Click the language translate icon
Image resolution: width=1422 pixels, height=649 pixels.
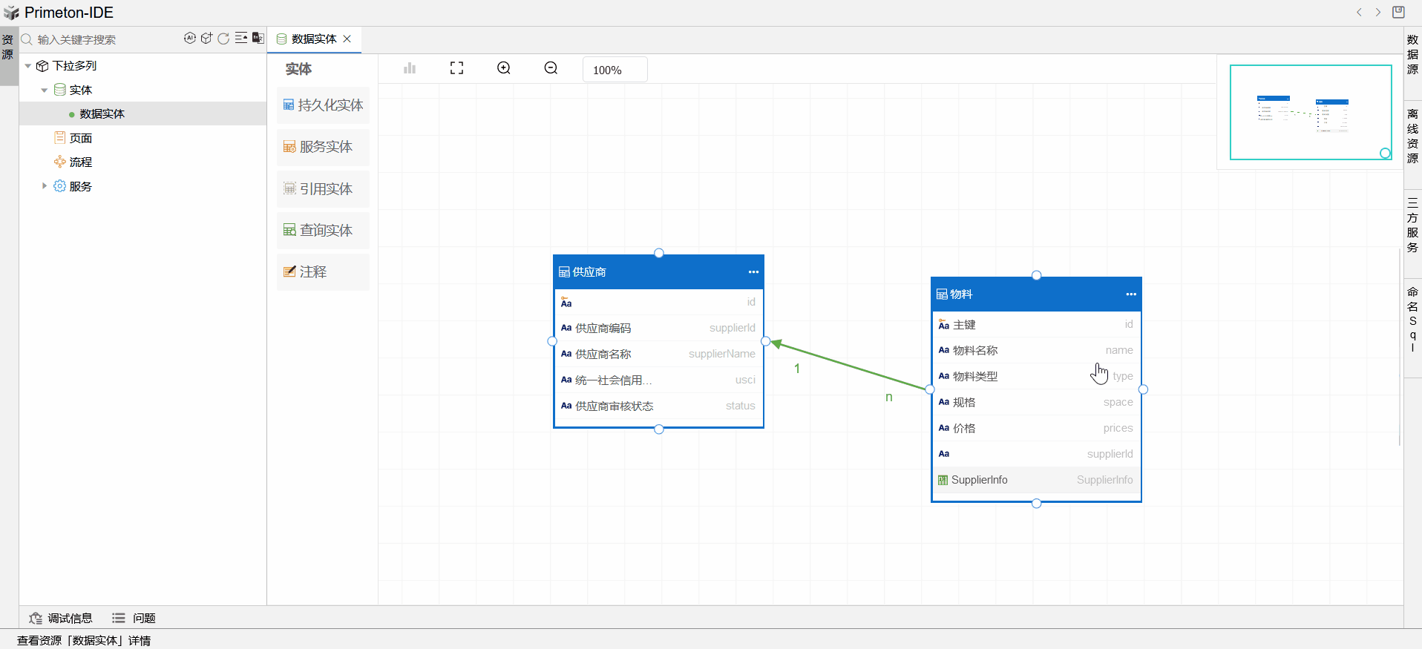click(x=258, y=39)
